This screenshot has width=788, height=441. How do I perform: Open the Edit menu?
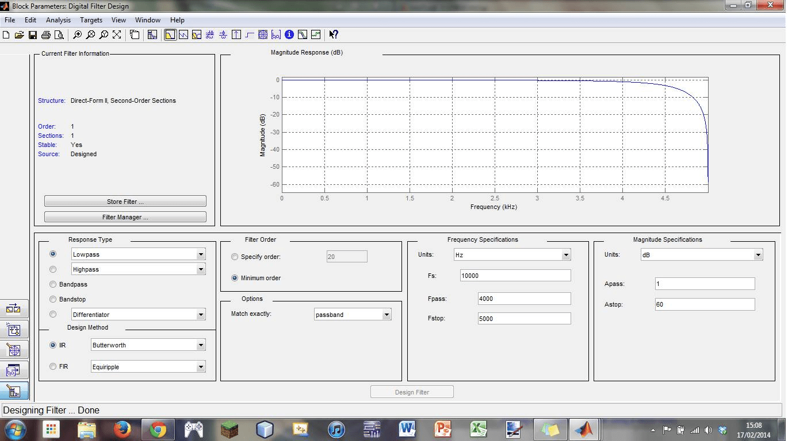click(30, 20)
